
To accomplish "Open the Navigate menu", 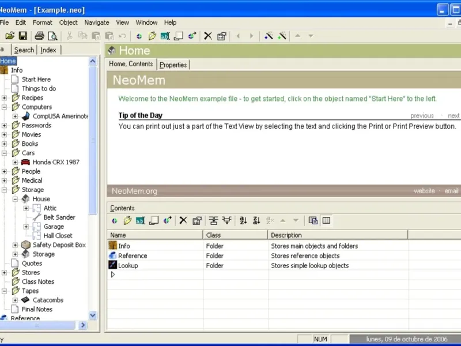I will (x=96, y=22).
